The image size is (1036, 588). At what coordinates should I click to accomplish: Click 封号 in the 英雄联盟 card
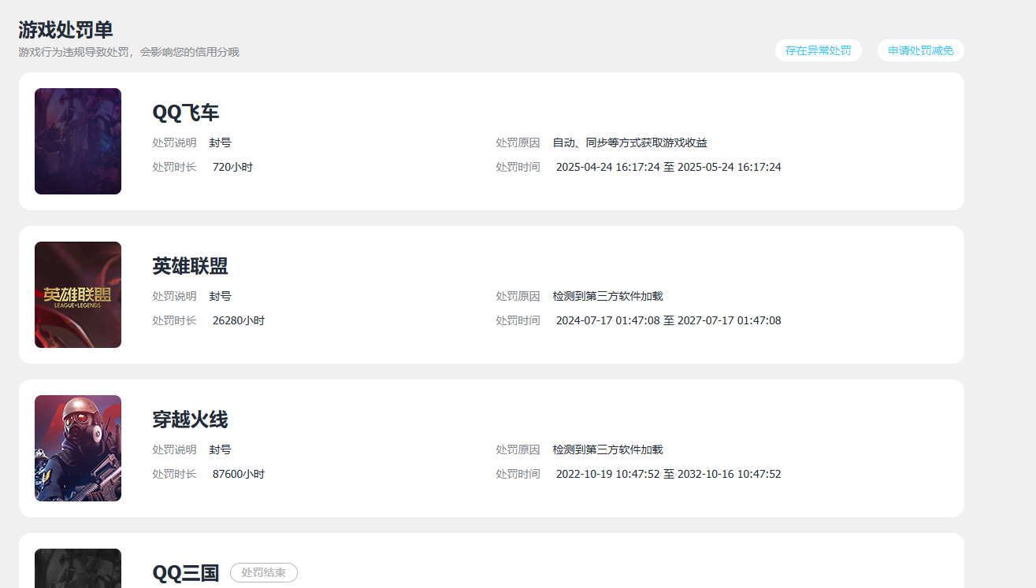221,296
